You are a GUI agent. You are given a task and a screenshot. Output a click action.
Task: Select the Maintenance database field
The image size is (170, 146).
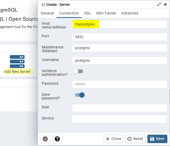[120, 48]
